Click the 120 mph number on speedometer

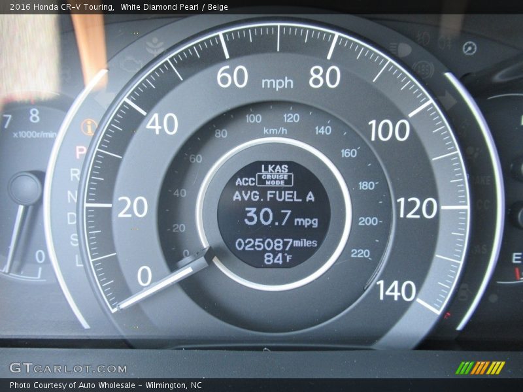click(416, 208)
